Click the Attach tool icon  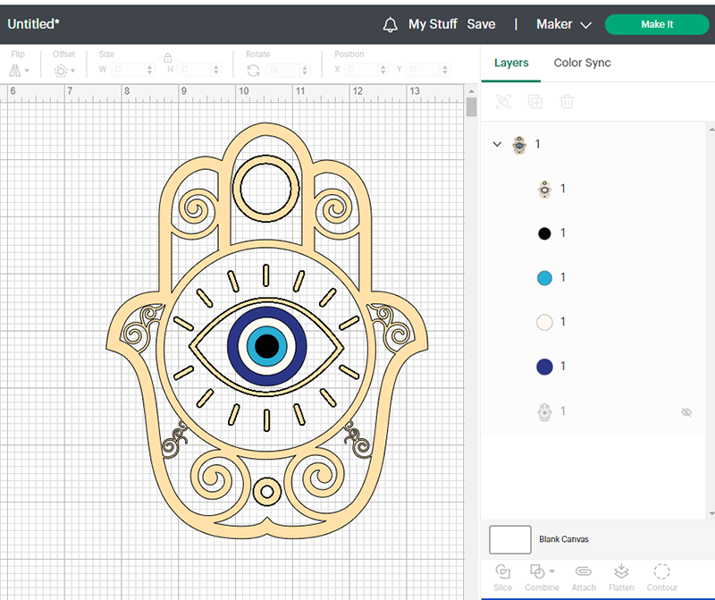pyautogui.click(x=584, y=571)
